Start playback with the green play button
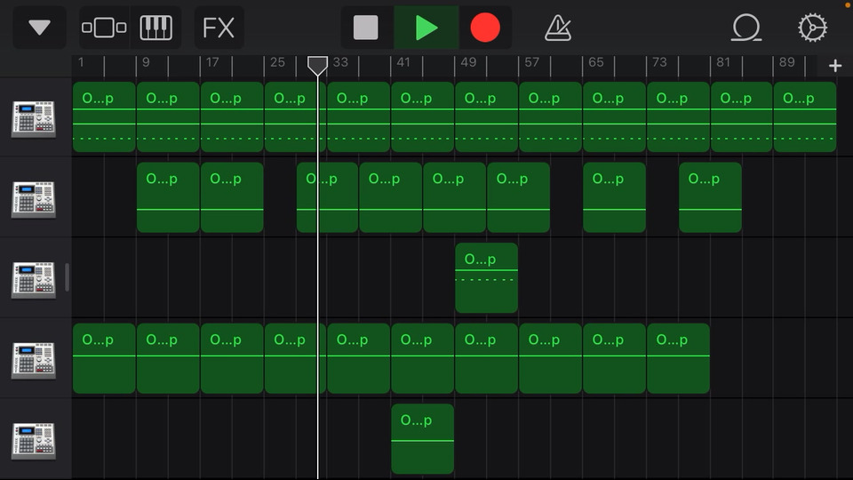The width and height of the screenshot is (853, 480). (426, 28)
